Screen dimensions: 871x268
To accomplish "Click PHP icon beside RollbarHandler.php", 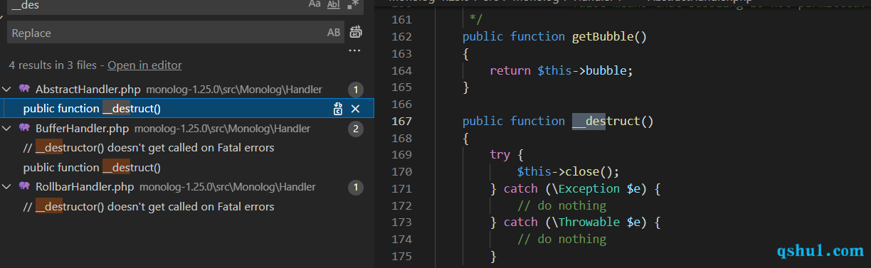I will click(x=24, y=186).
